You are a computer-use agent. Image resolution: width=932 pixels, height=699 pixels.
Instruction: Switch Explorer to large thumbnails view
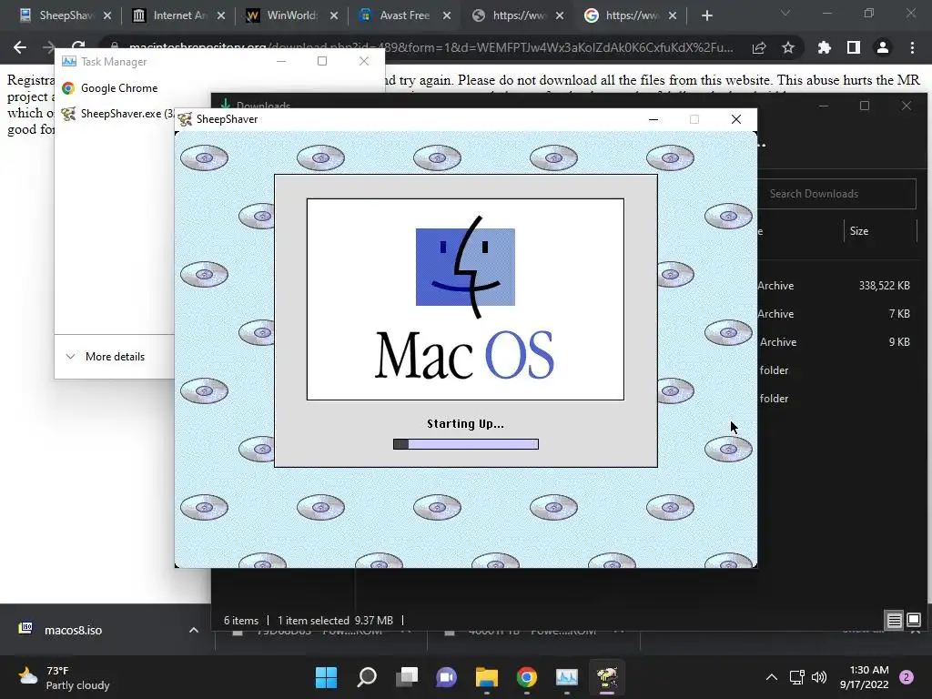pyautogui.click(x=914, y=620)
